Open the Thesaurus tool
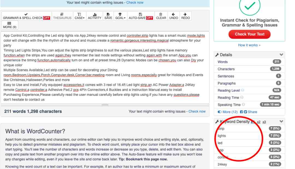The width and height of the screenshot is (295, 169). [62, 16]
